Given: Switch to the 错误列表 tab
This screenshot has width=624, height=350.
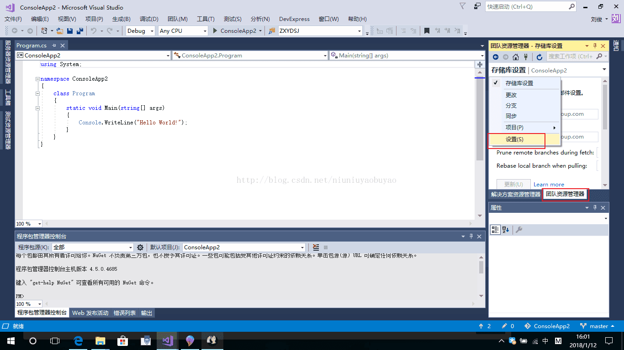Looking at the screenshot, I should (125, 313).
